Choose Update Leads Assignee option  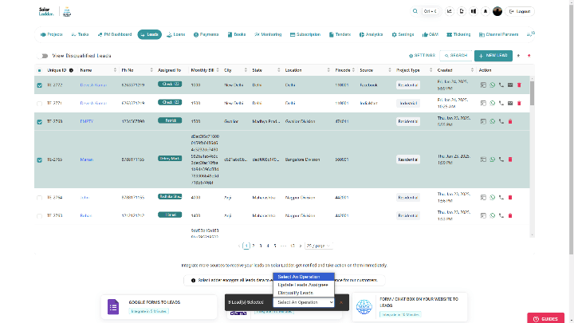pos(302,285)
